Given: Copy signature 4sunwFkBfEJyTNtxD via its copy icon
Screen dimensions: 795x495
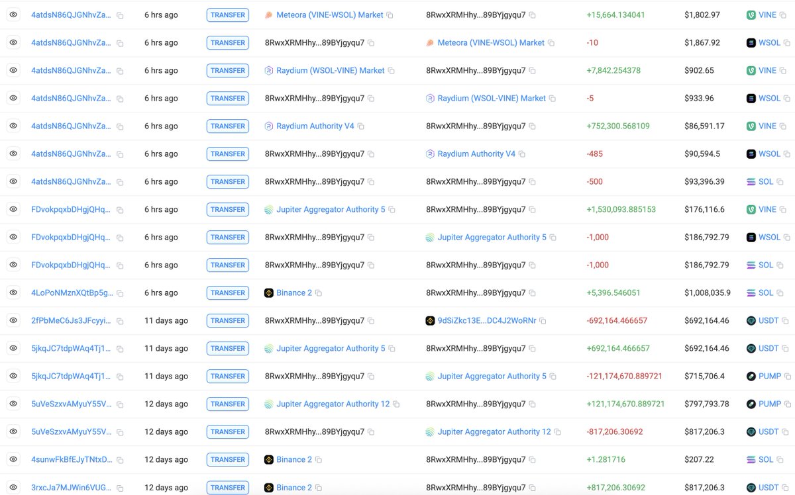Looking at the screenshot, I should tap(120, 460).
